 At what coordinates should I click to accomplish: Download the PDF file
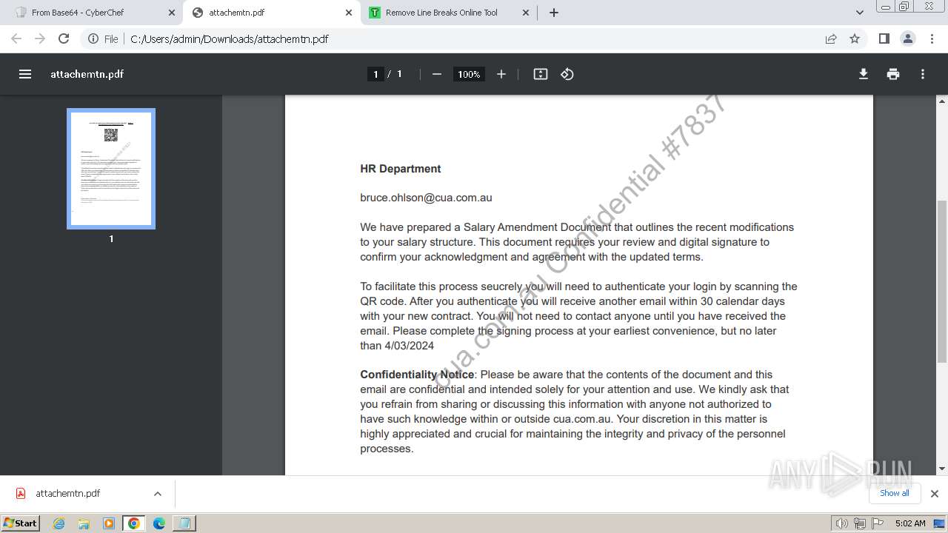(x=864, y=74)
